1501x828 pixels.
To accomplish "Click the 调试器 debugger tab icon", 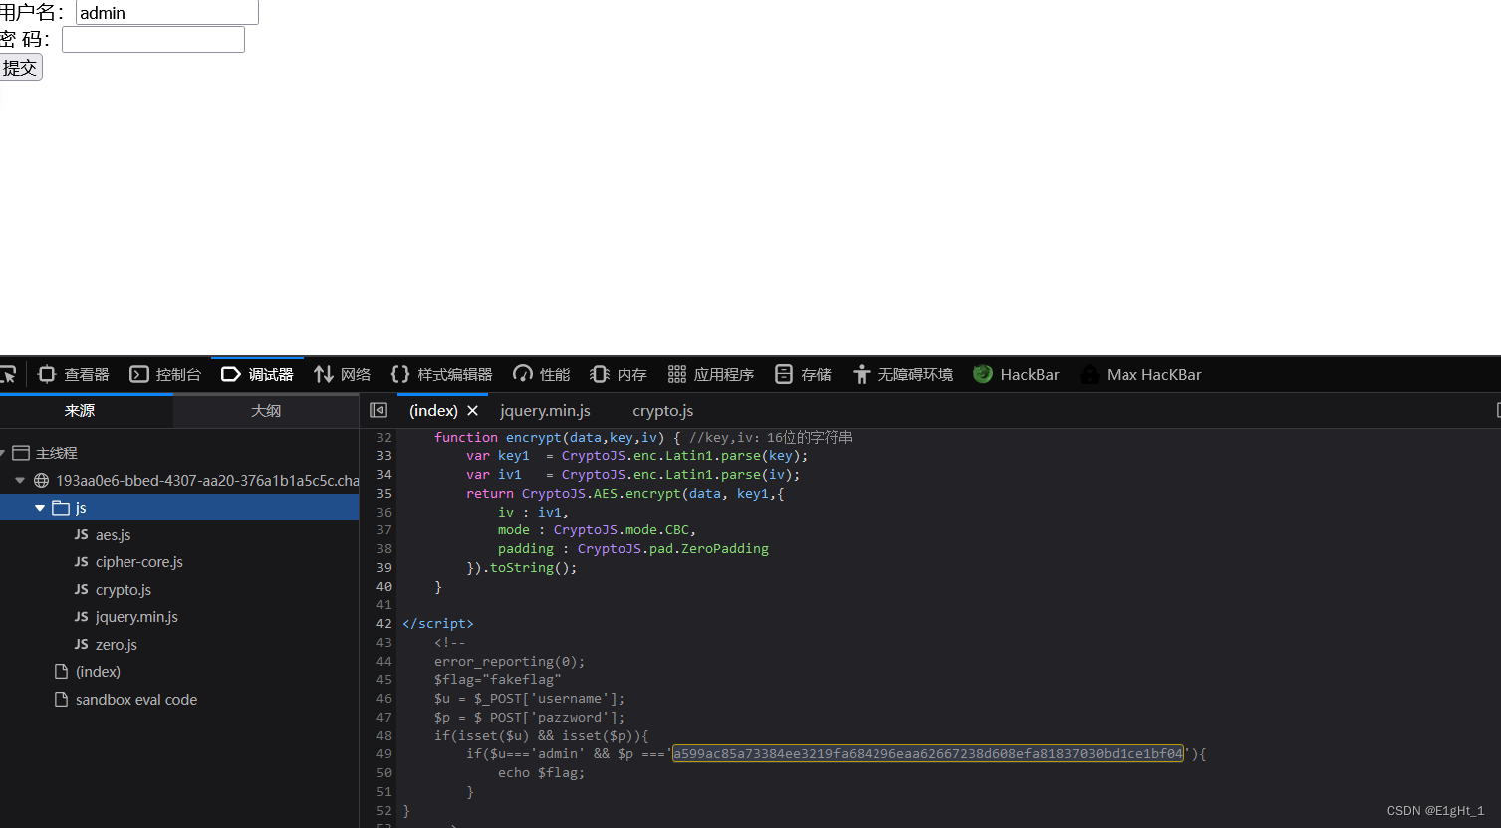I will pos(230,374).
